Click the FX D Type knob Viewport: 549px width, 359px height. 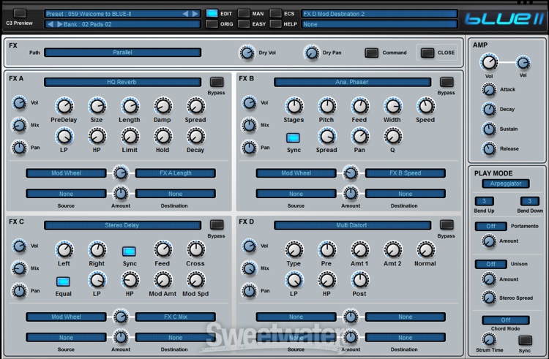294,249
